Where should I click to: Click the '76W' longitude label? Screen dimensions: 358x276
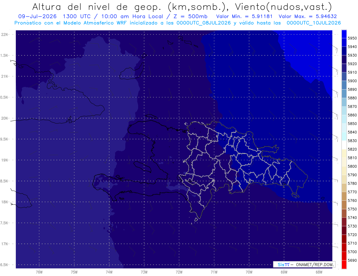click(x=39, y=272)
